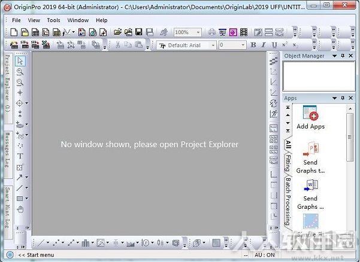Create a new workbook
This screenshot has height=262, width=360.
pos(35,32)
